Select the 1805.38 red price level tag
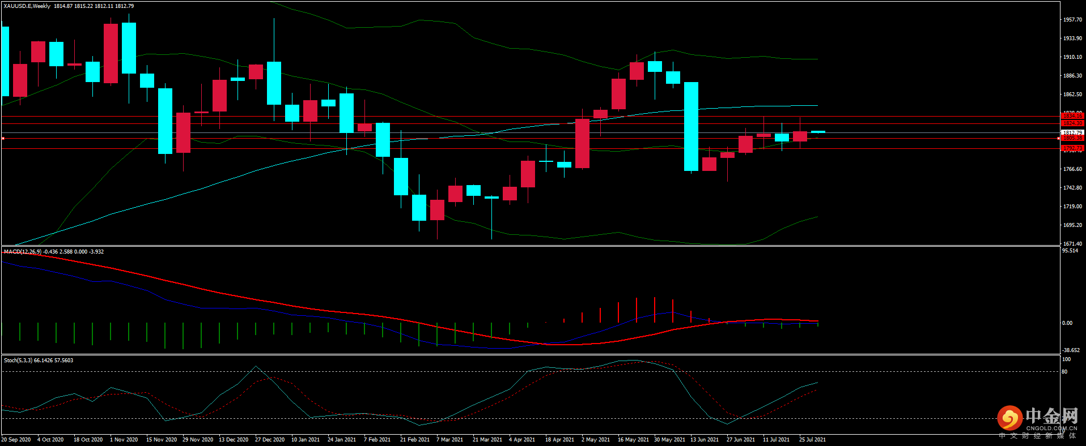Screen dimensions: 1086x446 (1072, 138)
